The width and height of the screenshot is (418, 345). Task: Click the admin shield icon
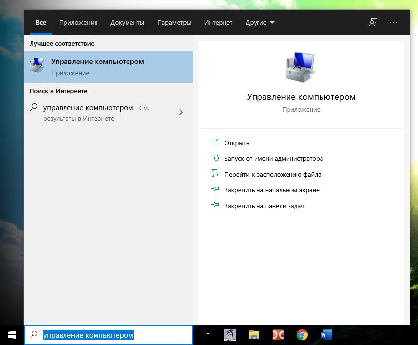pos(215,158)
